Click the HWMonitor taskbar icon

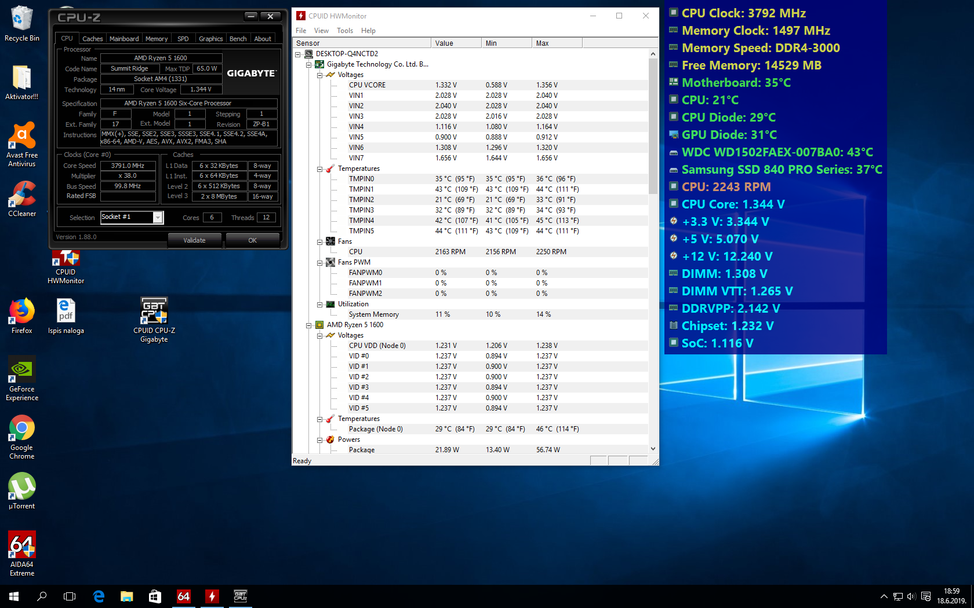(212, 596)
